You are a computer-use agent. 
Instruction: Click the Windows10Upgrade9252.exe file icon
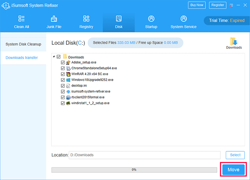(68, 80)
